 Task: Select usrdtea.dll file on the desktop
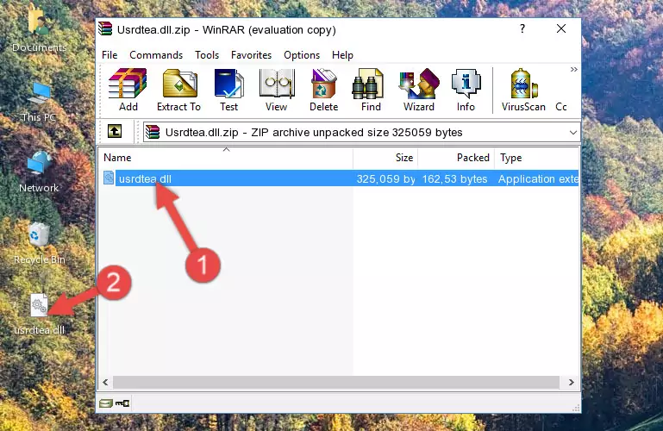40,315
